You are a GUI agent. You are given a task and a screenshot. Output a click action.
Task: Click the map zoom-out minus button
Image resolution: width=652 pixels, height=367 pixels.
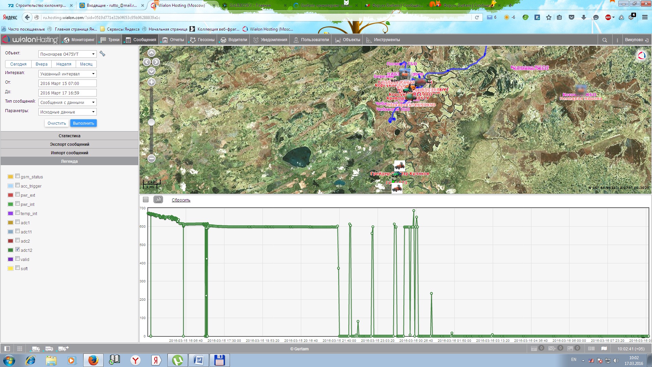tap(151, 158)
